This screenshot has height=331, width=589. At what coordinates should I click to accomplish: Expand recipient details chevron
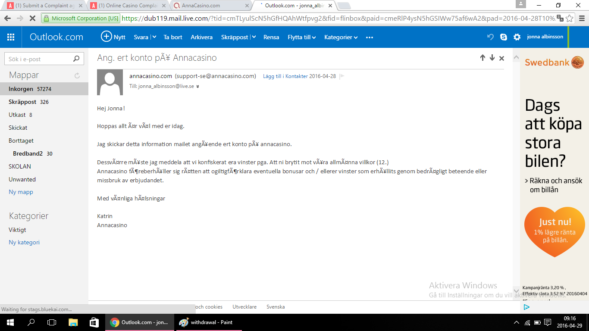point(197,87)
